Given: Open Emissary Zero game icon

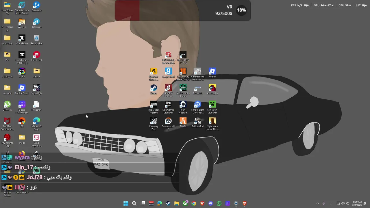Looking at the screenshot, I should [153, 124].
